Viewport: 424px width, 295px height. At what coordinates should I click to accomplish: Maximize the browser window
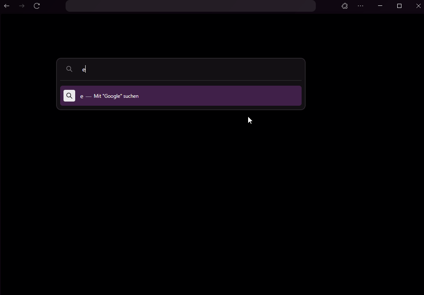[x=399, y=6]
